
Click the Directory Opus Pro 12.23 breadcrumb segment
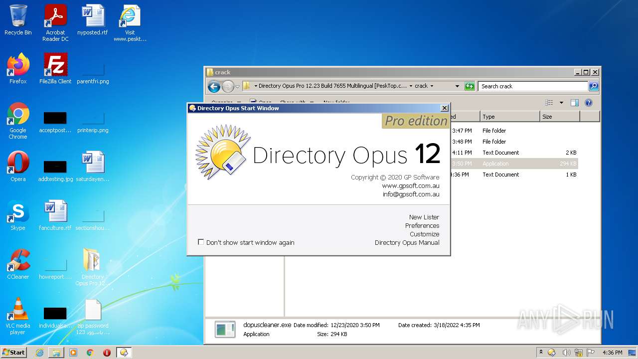(332, 86)
